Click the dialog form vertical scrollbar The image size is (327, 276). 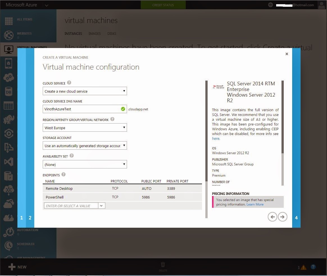click(206, 149)
